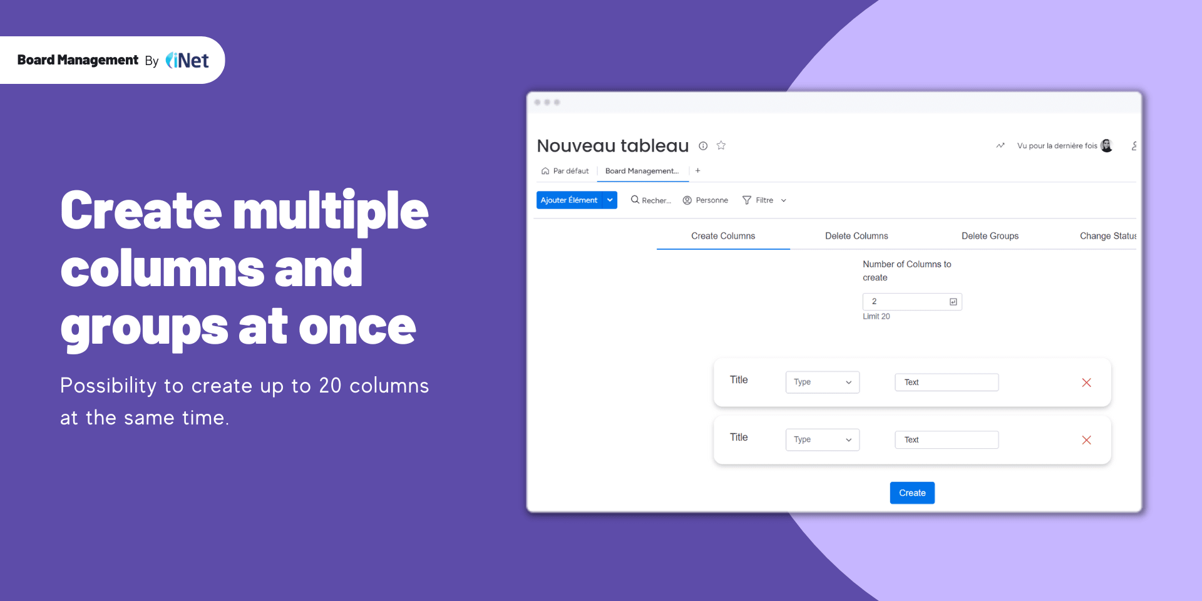Switch to Par défaut view tab
The width and height of the screenshot is (1202, 601).
click(565, 171)
